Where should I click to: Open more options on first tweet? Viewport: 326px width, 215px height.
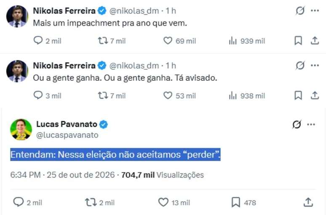pyautogui.click(x=315, y=11)
